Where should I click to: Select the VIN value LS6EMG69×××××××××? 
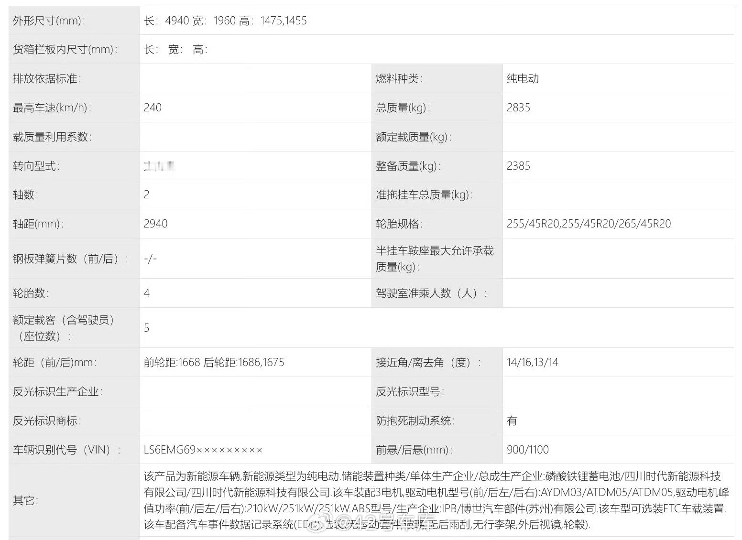click(203, 450)
